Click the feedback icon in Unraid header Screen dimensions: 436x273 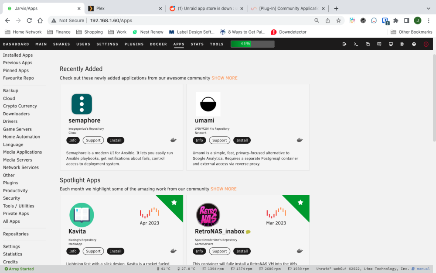[x=379, y=44]
